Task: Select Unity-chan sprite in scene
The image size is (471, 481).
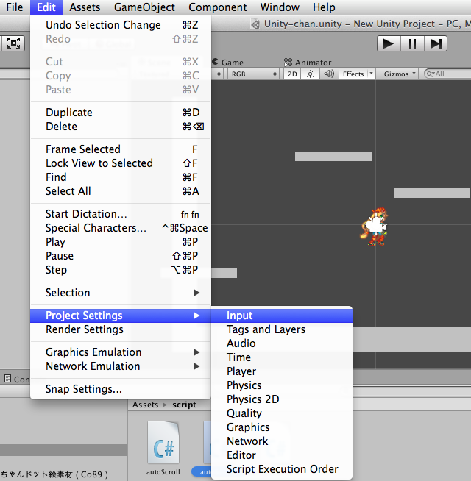Action: click(375, 227)
